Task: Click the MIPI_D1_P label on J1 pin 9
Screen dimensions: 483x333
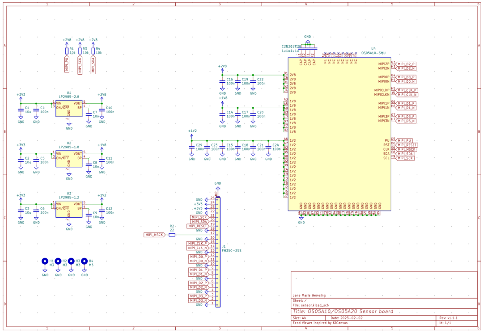Action: click(x=199, y=270)
